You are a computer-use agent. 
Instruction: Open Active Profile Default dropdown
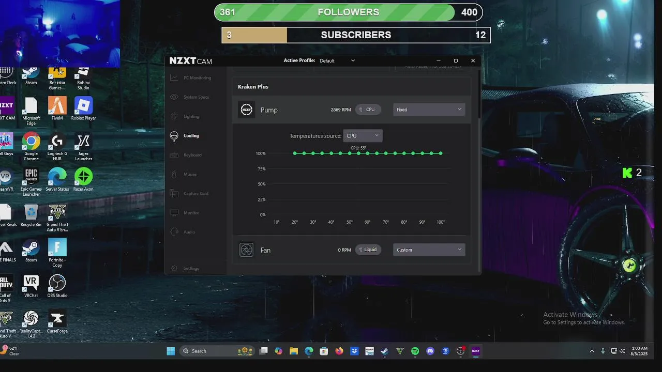pyautogui.click(x=337, y=60)
